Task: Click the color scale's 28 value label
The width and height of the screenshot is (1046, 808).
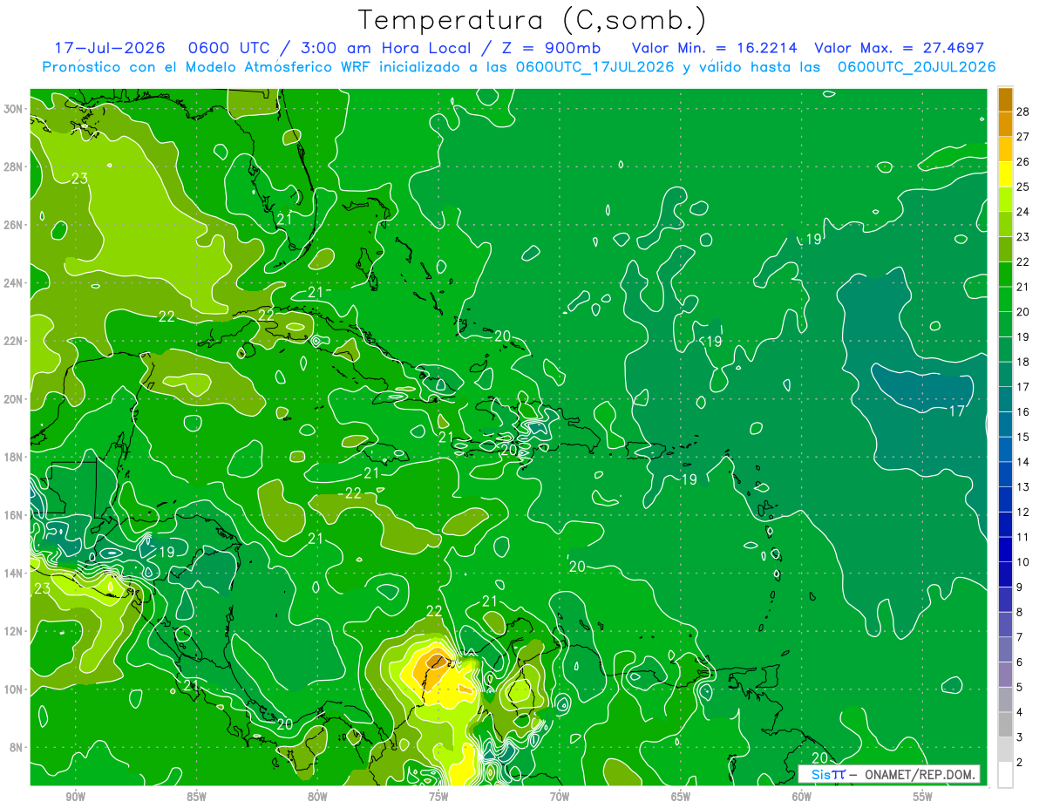Action: (1023, 111)
